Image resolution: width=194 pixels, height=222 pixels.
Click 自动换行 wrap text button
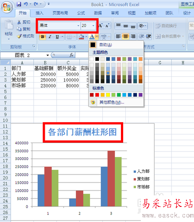point(166,26)
